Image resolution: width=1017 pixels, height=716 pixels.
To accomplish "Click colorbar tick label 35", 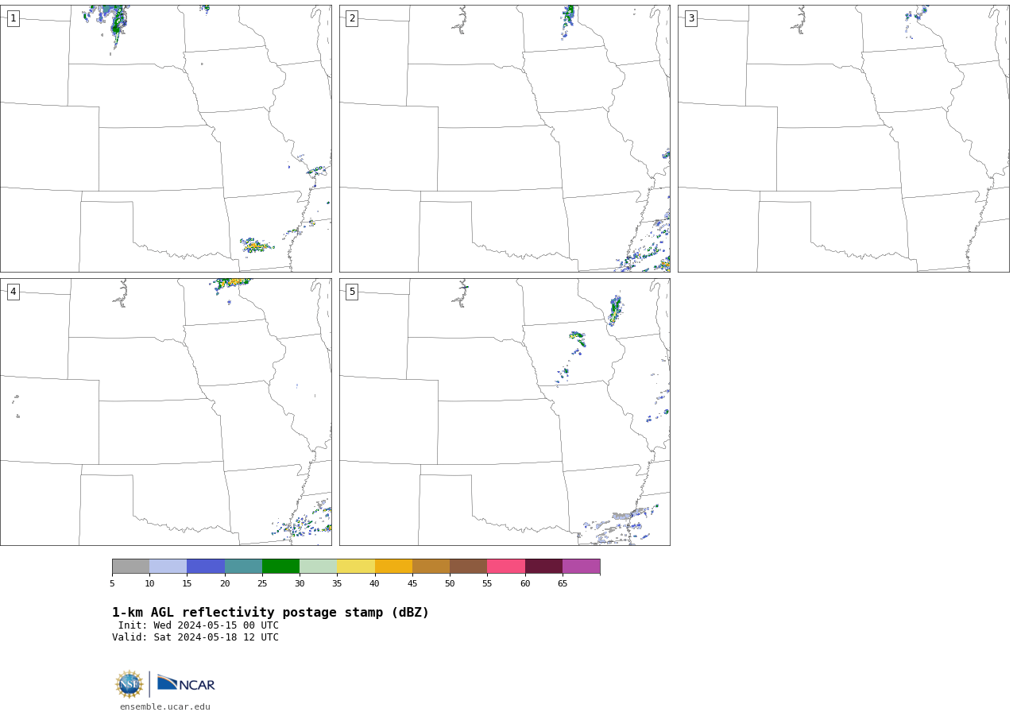I will click(x=337, y=584).
